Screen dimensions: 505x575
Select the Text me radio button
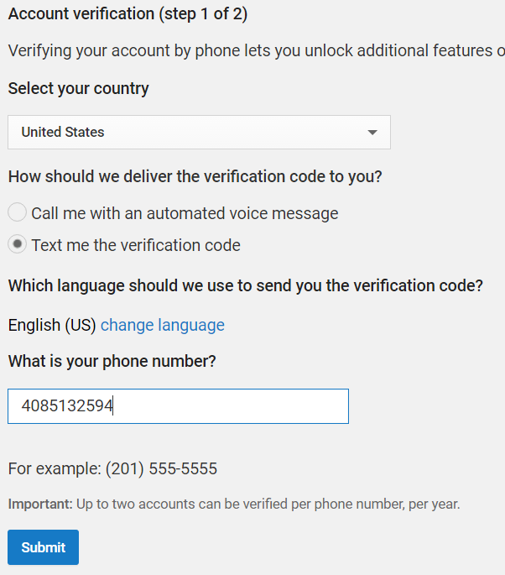(x=17, y=244)
